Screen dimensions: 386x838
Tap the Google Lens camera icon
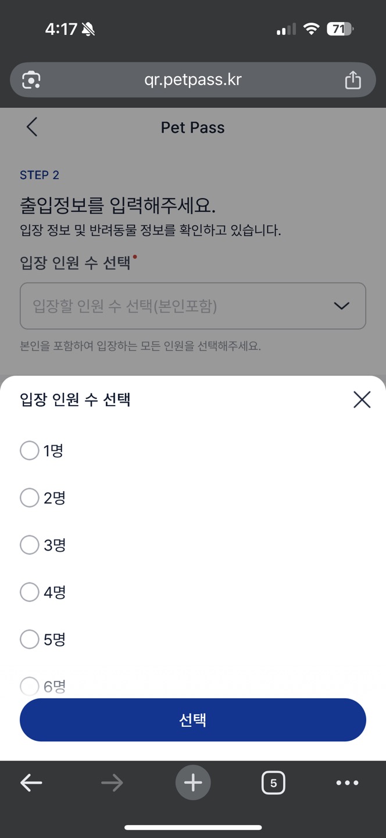pos(31,80)
